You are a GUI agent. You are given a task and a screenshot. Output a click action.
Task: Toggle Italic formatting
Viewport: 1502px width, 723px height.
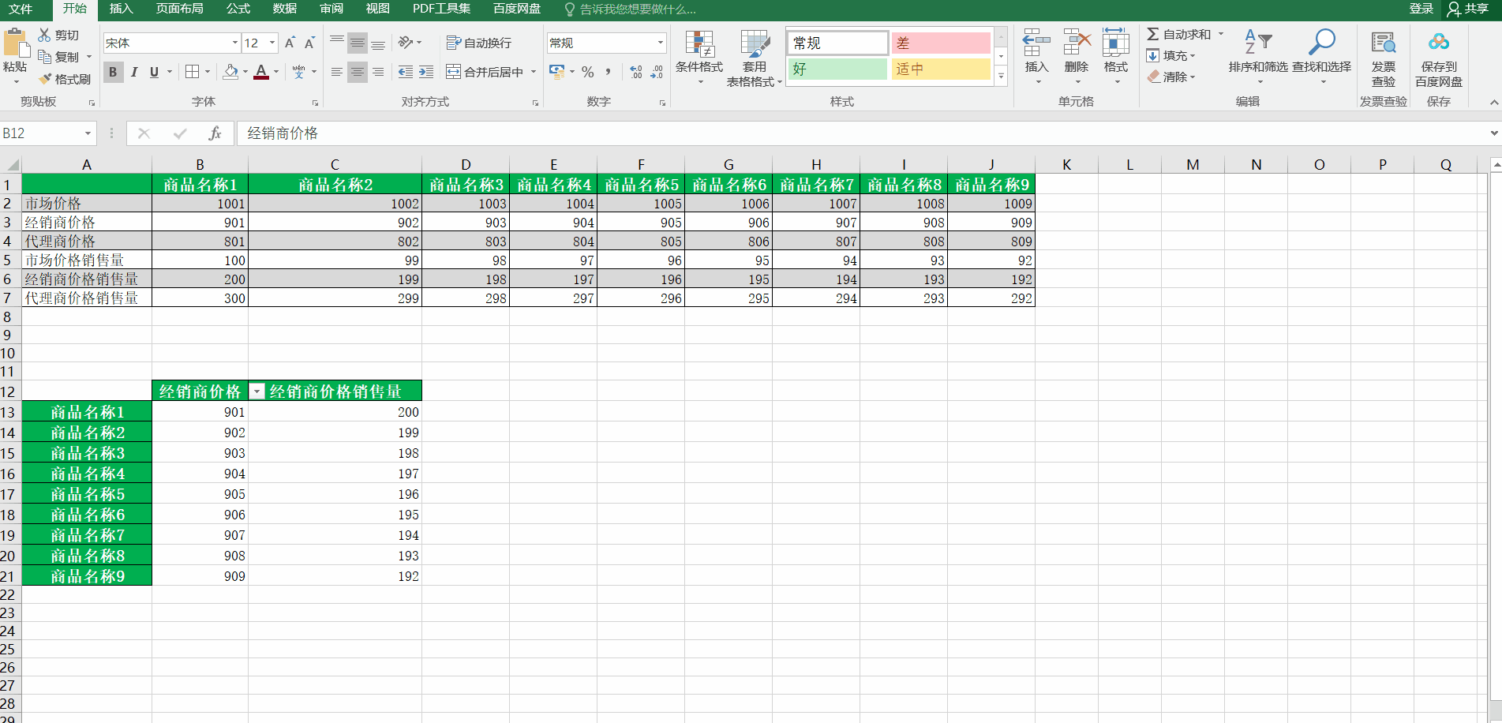click(134, 72)
